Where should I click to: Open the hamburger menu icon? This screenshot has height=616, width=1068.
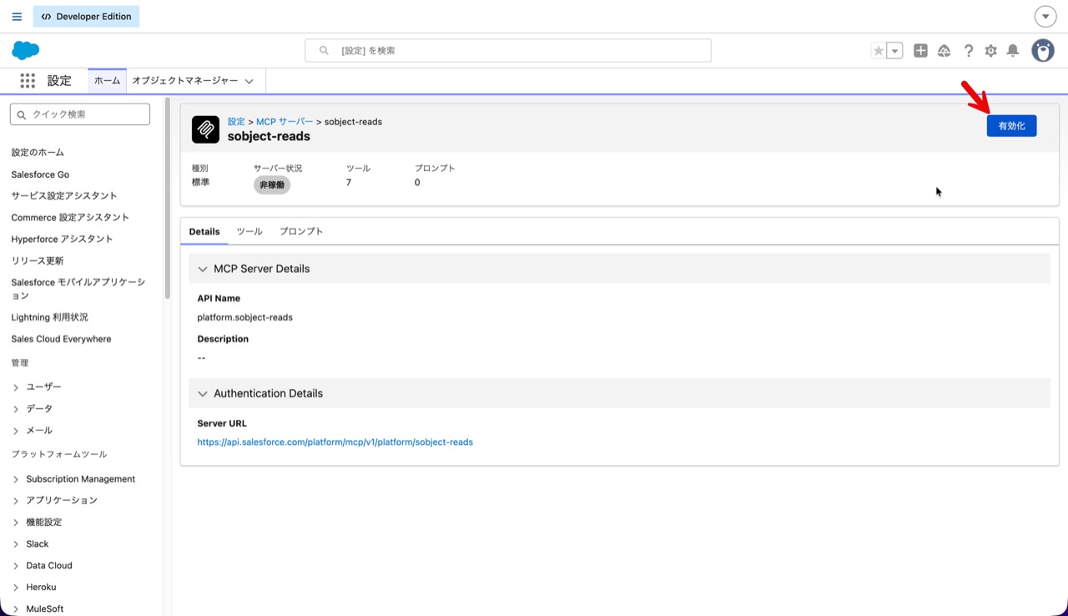tap(17, 17)
